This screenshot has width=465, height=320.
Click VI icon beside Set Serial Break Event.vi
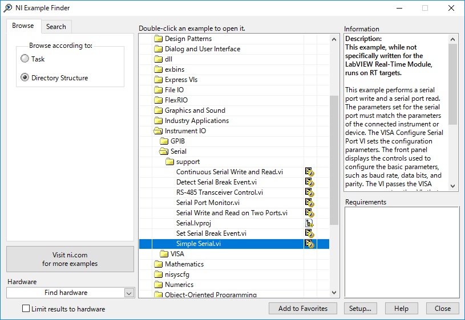(310, 233)
